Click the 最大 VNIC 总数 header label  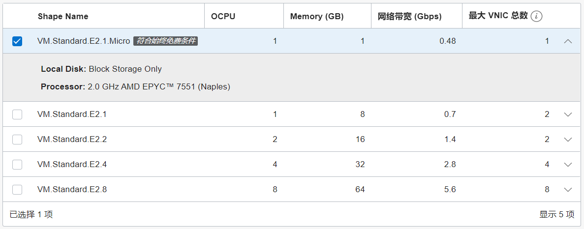coord(498,16)
